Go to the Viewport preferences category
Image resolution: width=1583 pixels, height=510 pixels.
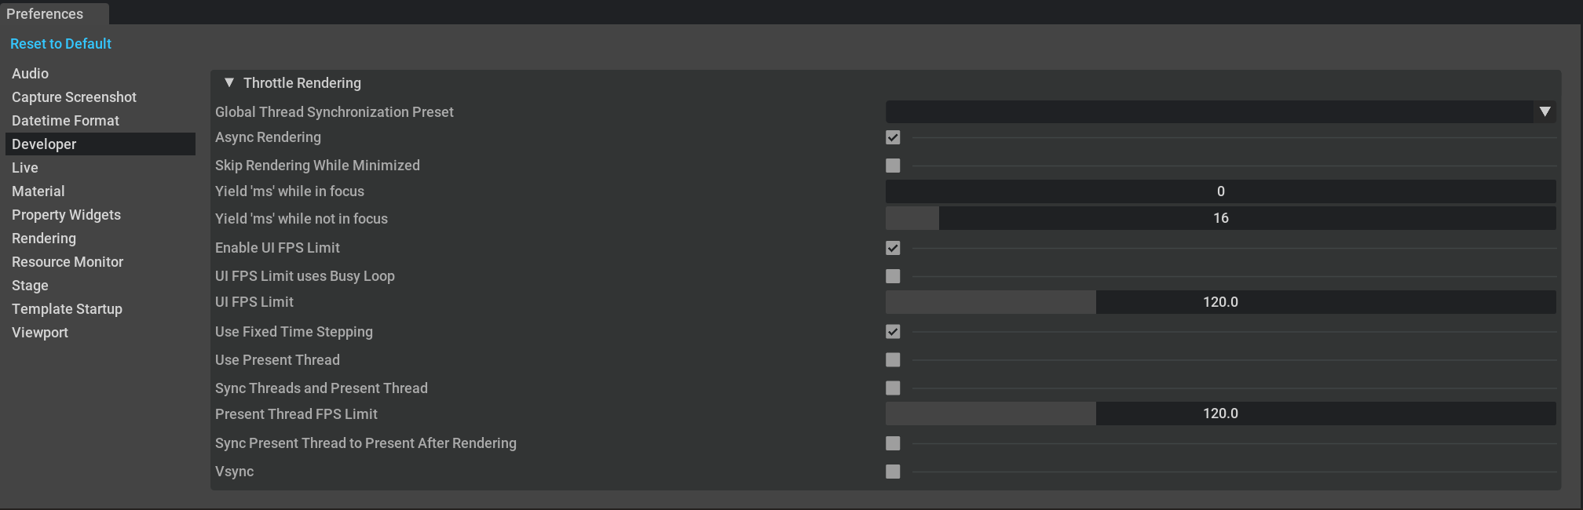[x=40, y=333]
